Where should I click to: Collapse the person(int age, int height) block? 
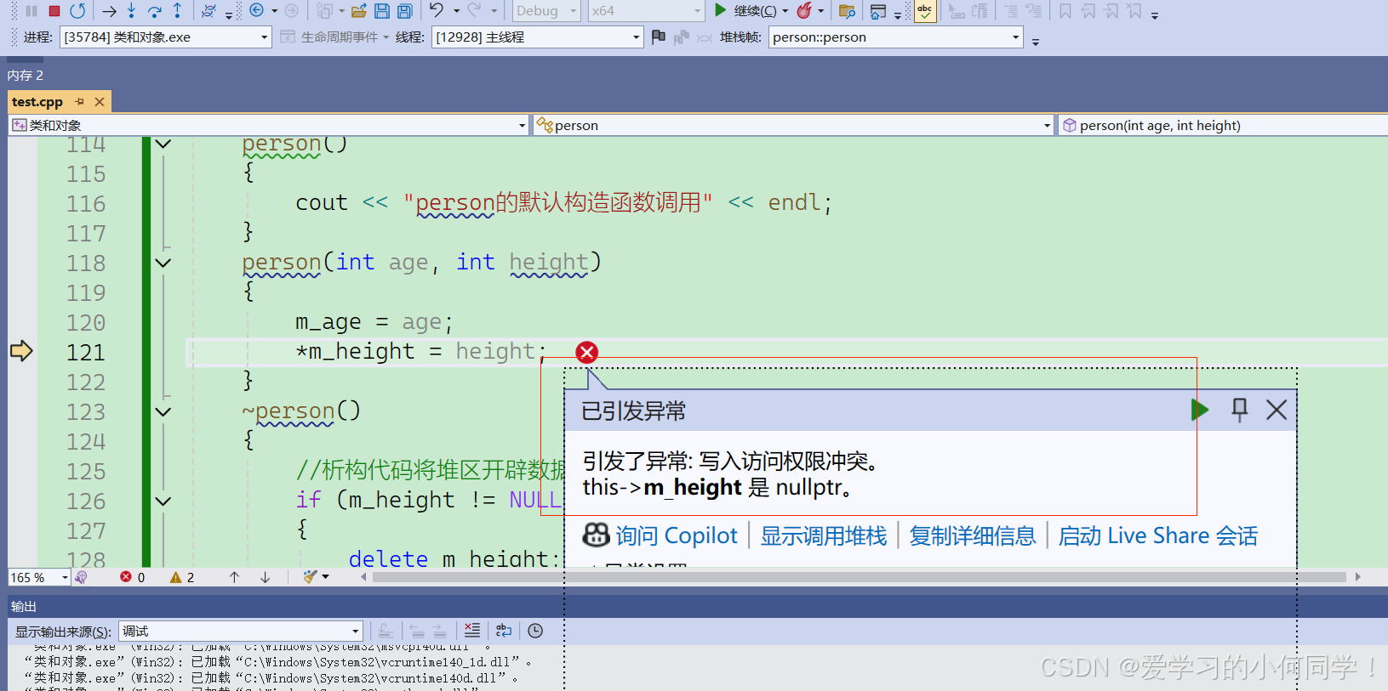pyautogui.click(x=163, y=263)
